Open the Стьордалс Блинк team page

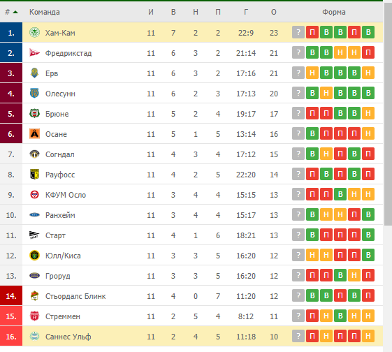(x=75, y=296)
